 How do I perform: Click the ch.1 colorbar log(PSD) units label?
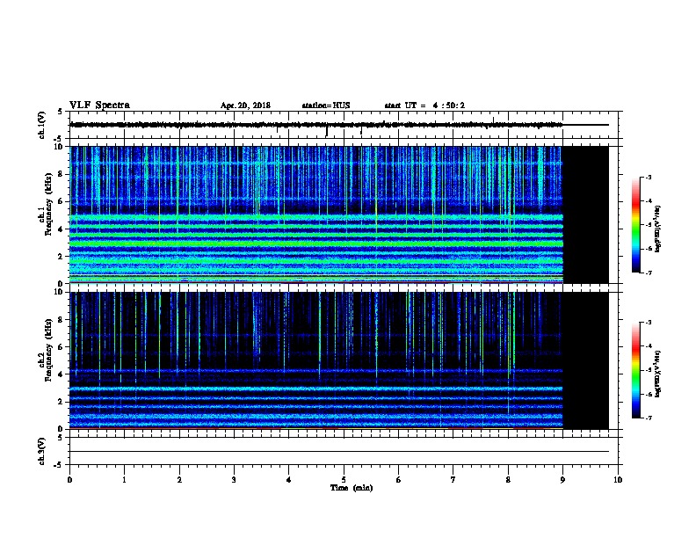click(658, 229)
